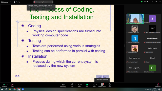Expand audio options arrow next to Join audio
This screenshot has width=162, height=91.
(x=7, y=84)
